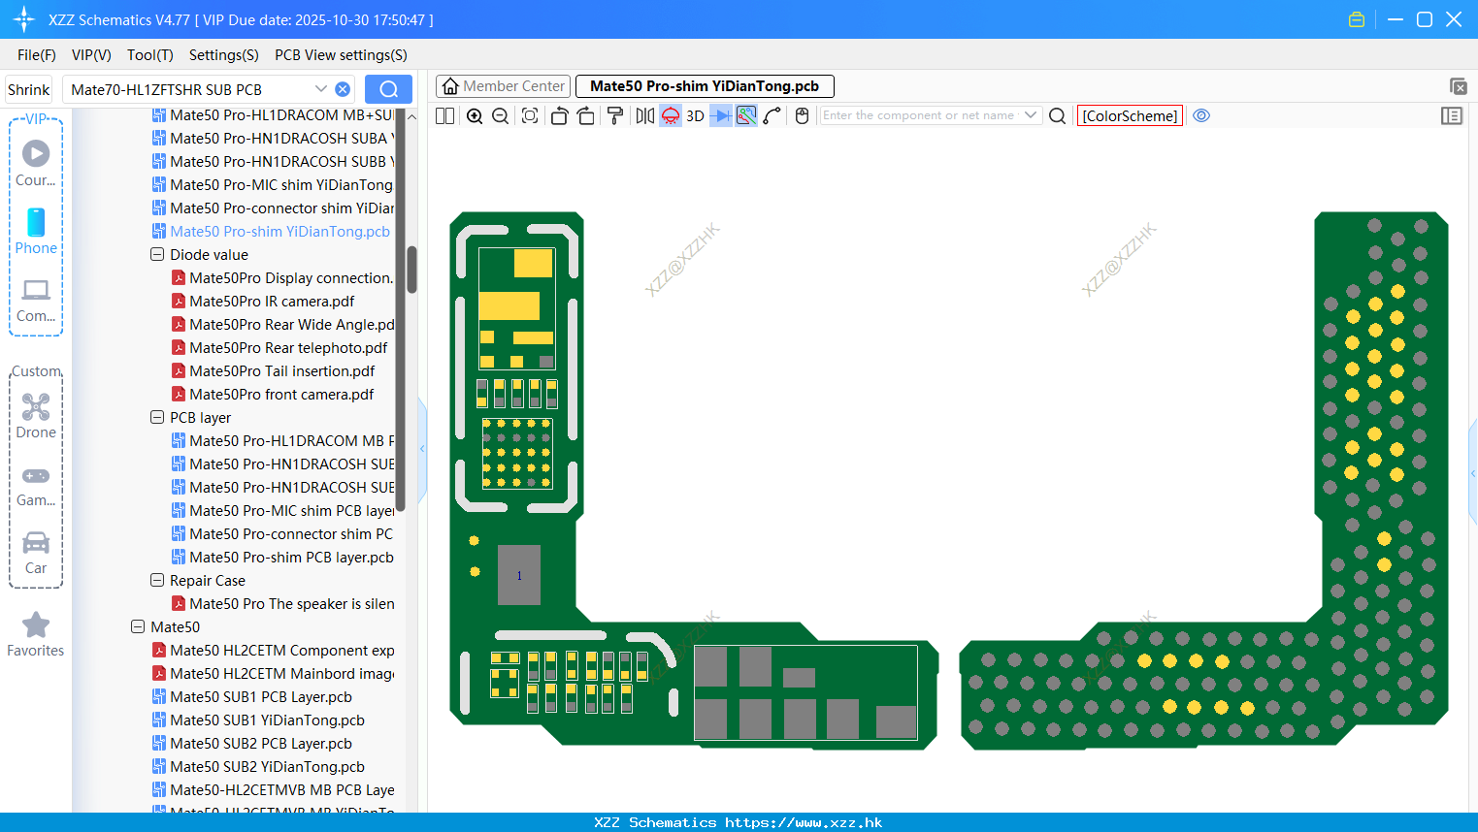Click the split view icon in toolbar

click(444, 115)
